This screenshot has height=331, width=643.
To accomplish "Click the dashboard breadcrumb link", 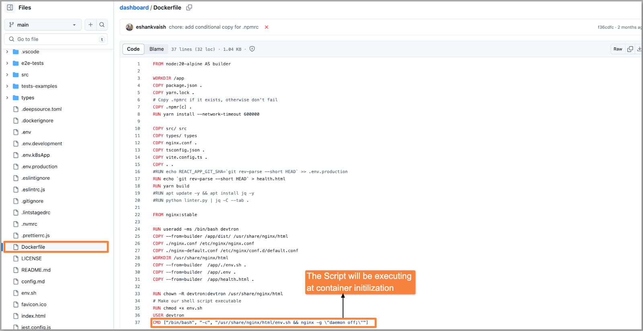I will click(x=134, y=8).
